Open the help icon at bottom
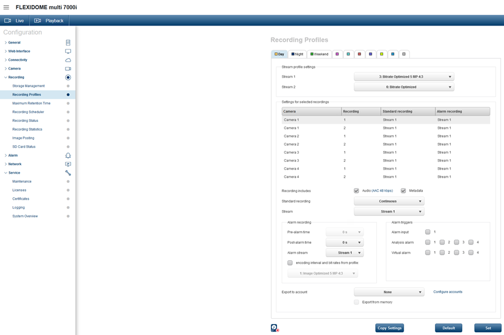504x335 pixels. (275, 328)
